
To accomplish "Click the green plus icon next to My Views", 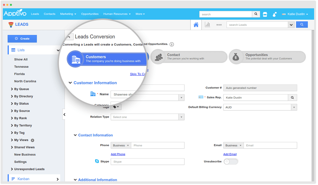I will (x=32, y=140).
